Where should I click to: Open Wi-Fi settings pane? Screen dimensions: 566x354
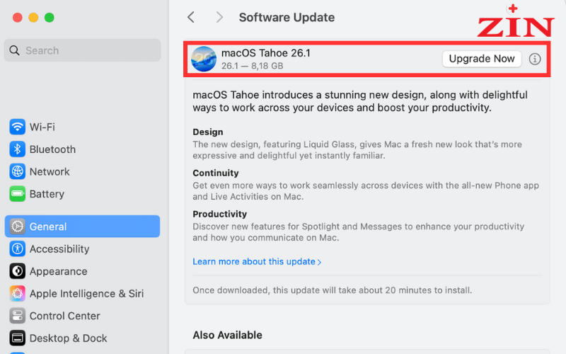tap(82, 127)
